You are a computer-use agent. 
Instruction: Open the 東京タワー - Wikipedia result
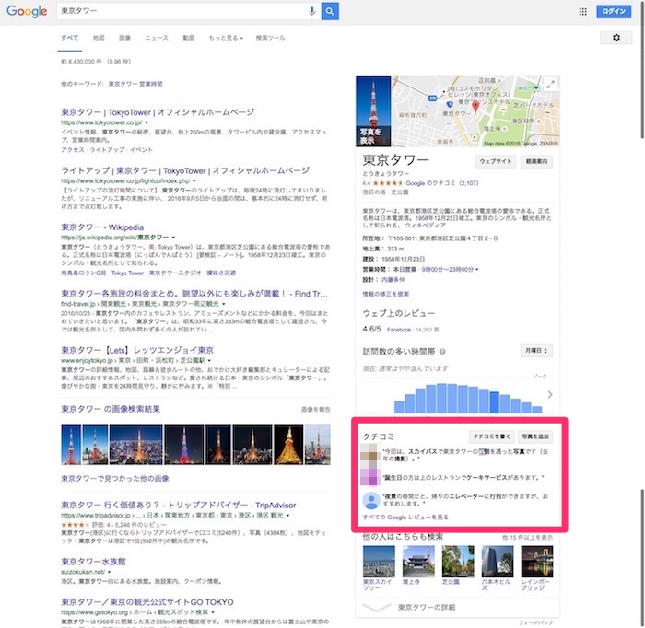102,227
